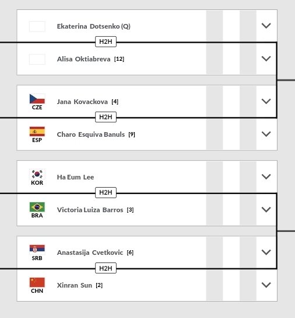Open H2H for Cvetkovic vs Sun
Viewport: 295px width, 318px height.
coord(106,268)
